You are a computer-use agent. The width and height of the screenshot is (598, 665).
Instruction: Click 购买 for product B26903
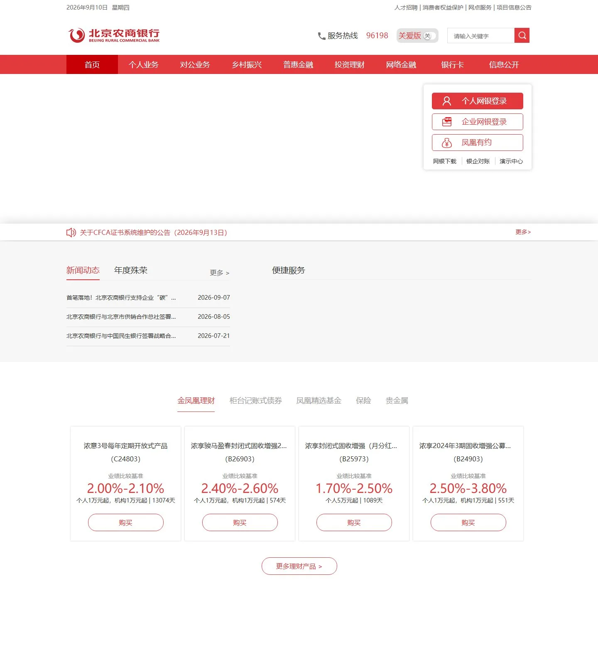pyautogui.click(x=240, y=522)
